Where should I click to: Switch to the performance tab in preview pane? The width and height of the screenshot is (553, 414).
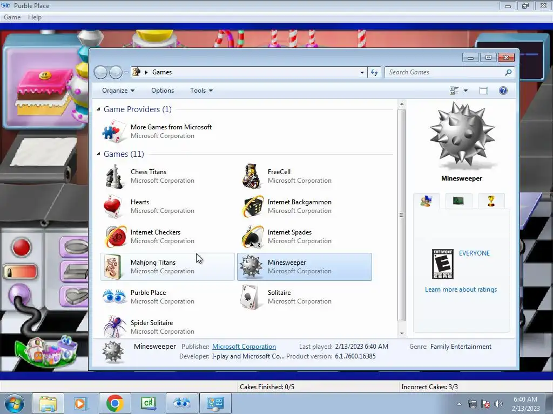pyautogui.click(x=458, y=201)
